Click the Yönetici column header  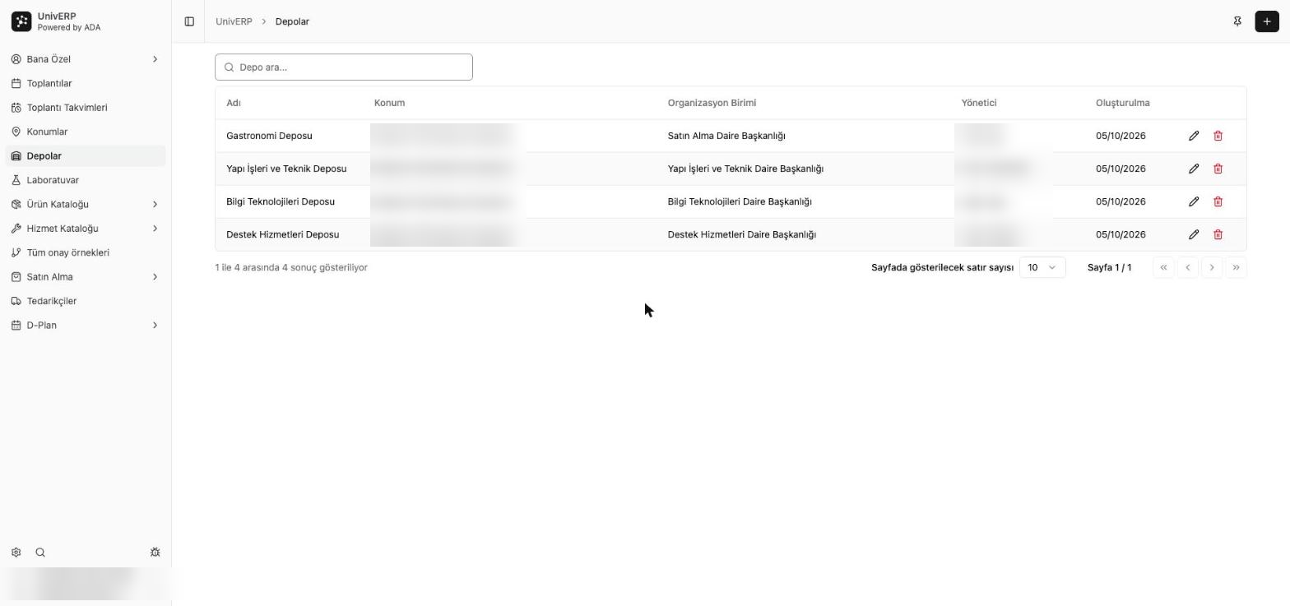pyautogui.click(x=979, y=103)
